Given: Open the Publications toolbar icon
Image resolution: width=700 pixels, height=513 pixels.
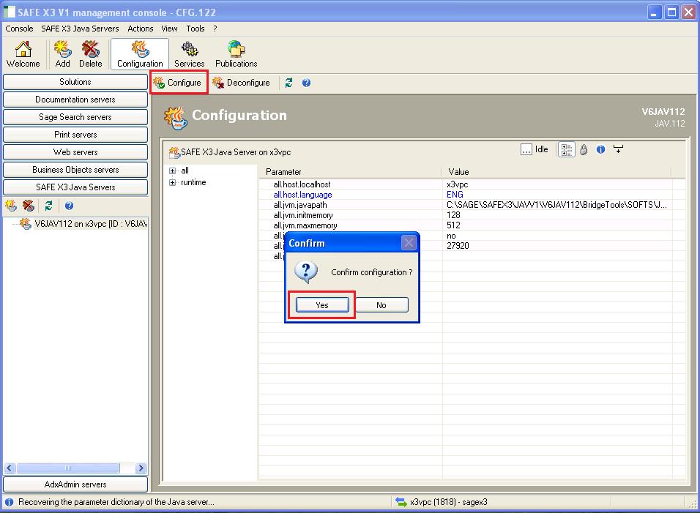Looking at the screenshot, I should click(235, 51).
